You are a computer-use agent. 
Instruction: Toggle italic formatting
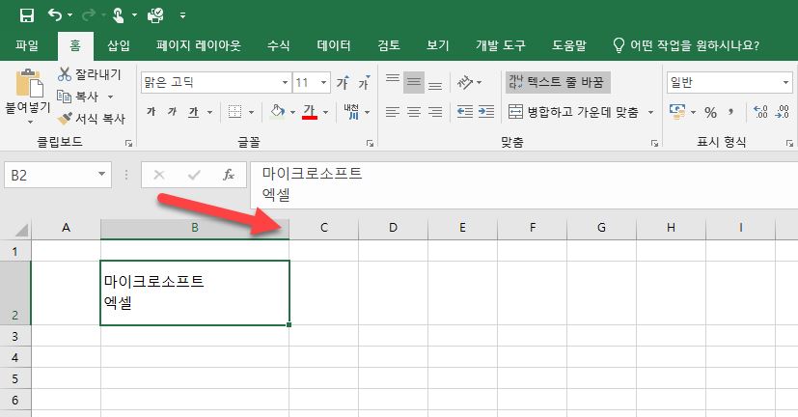pyautogui.click(x=172, y=112)
